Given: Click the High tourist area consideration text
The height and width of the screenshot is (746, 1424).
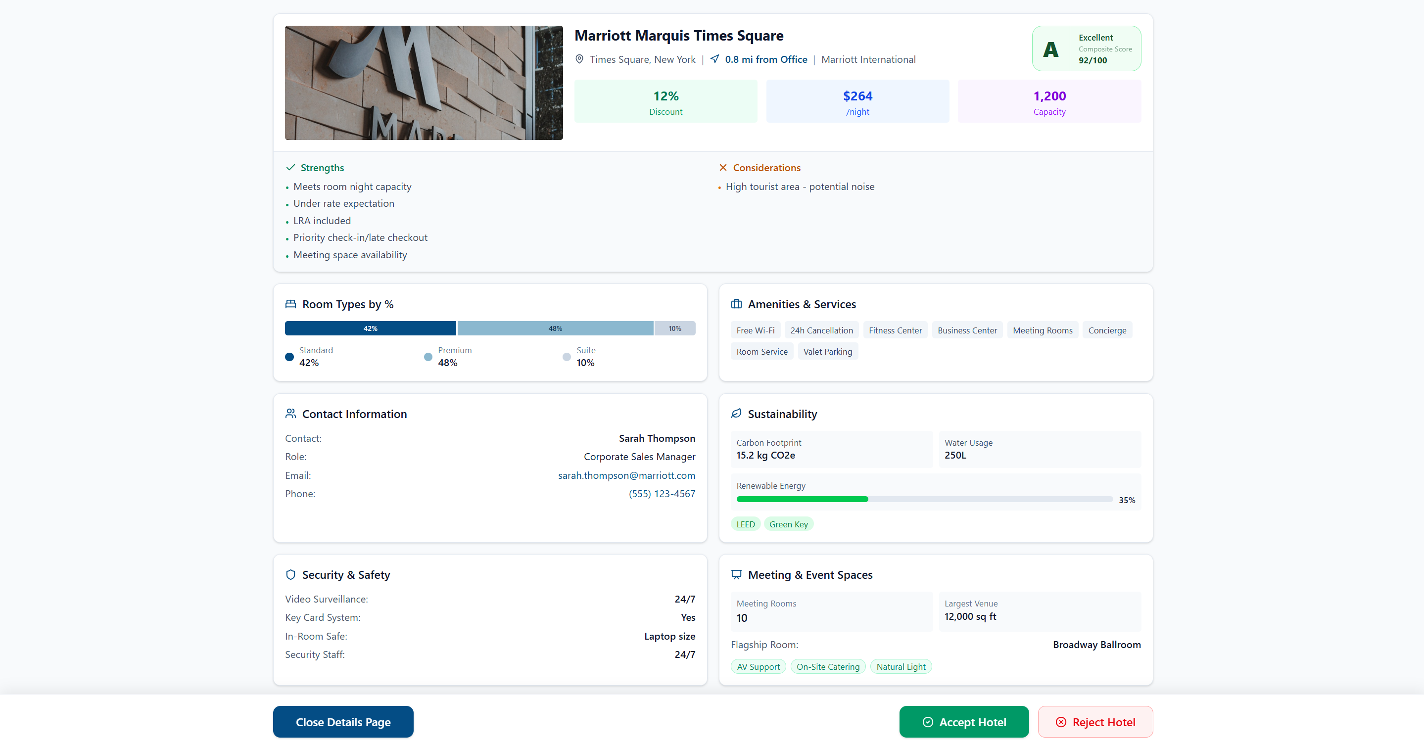Looking at the screenshot, I should point(800,187).
